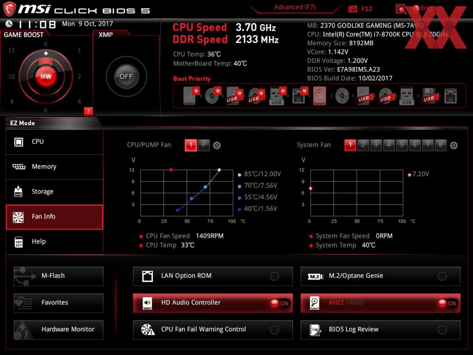Select the UEFI optical disc boot icon without USB
473x355 pixels.
click(x=212, y=96)
